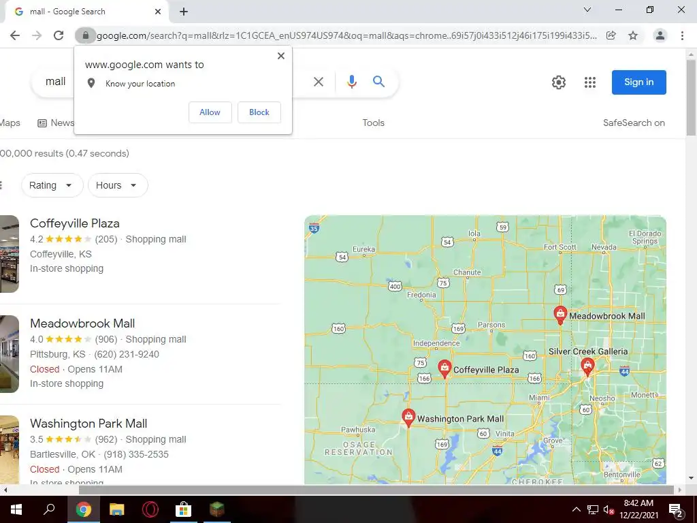Click Washington Park phone (918) 335-2535
697x523 pixels.
click(136, 454)
